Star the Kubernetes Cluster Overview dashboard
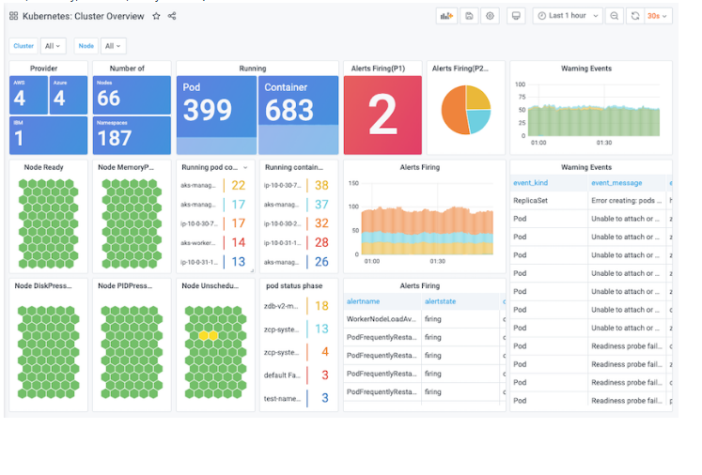This screenshot has width=702, height=475. tap(156, 16)
